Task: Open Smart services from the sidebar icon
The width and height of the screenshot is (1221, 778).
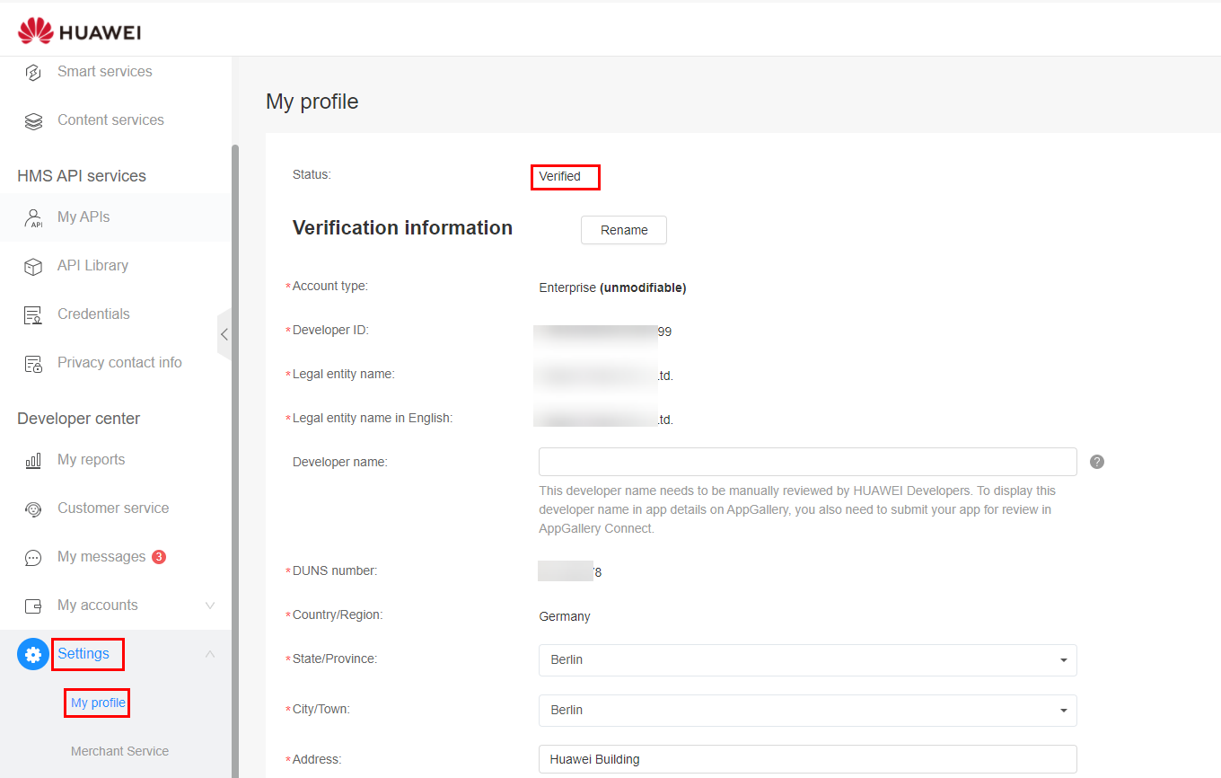Action: (33, 71)
